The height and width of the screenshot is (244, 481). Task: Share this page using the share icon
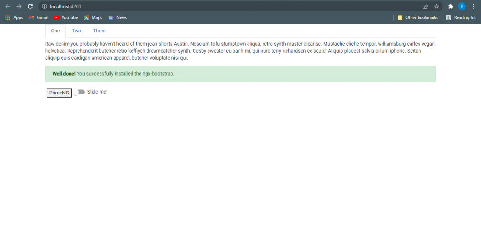[425, 7]
